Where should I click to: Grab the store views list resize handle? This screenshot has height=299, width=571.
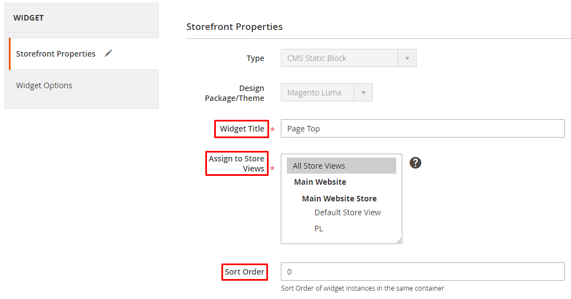399,241
